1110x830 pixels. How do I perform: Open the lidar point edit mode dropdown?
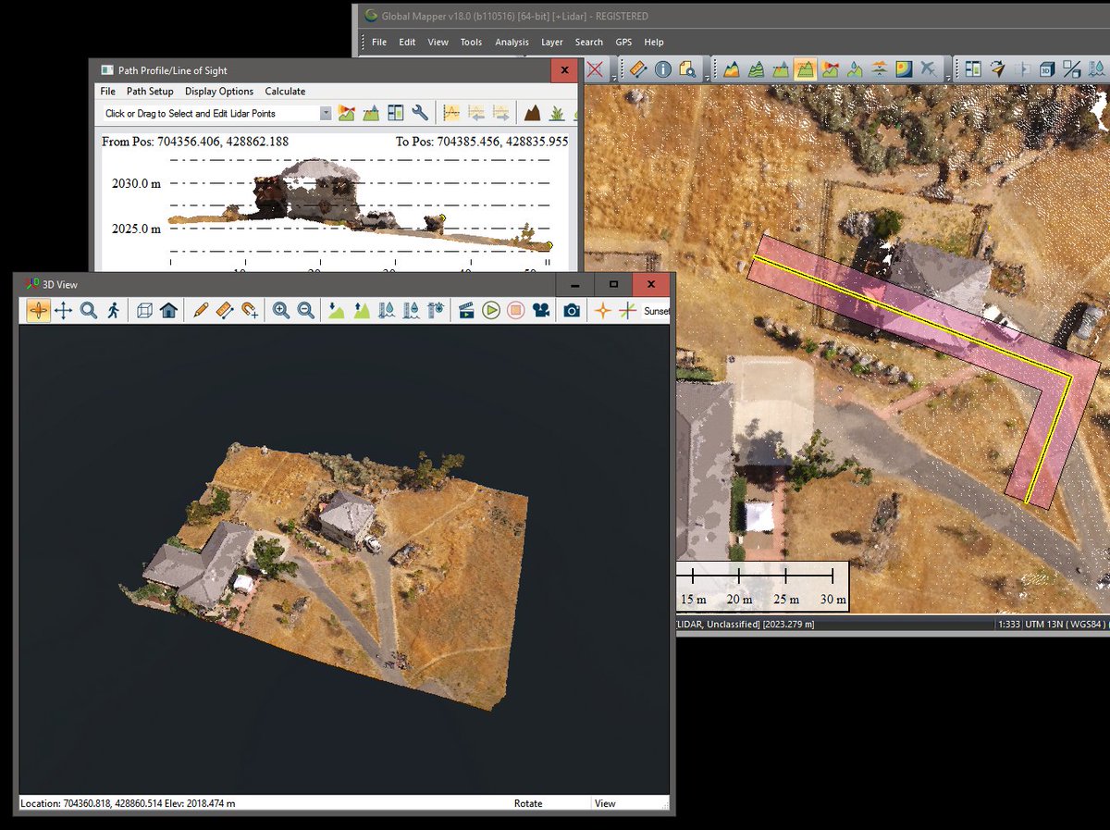click(326, 112)
